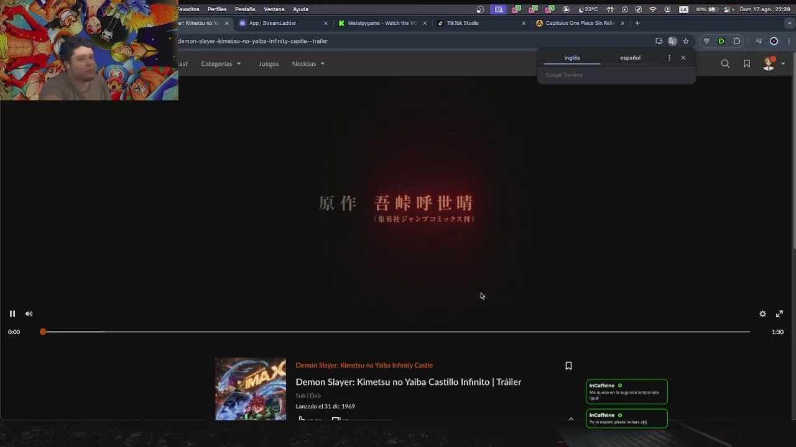Open the Perfiles menu in menu bar

[217, 9]
